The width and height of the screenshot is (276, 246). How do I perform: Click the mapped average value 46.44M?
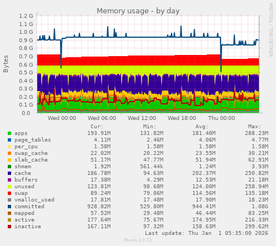point(205,213)
